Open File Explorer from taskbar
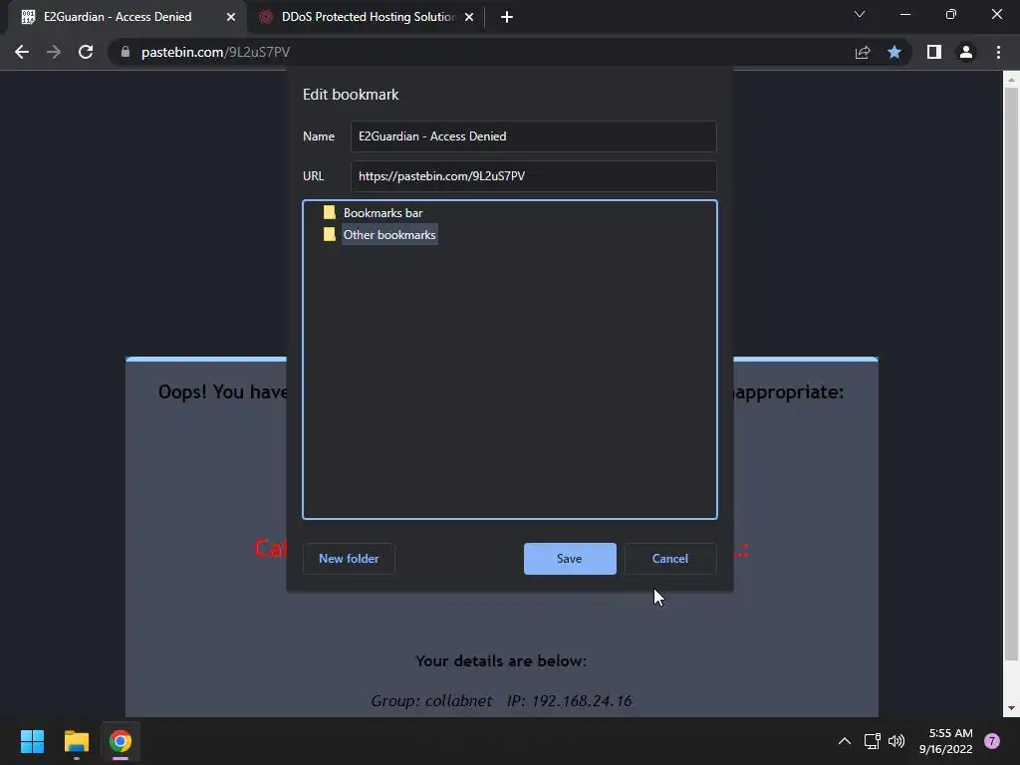Screen dimensions: 1020x765 click(76, 741)
